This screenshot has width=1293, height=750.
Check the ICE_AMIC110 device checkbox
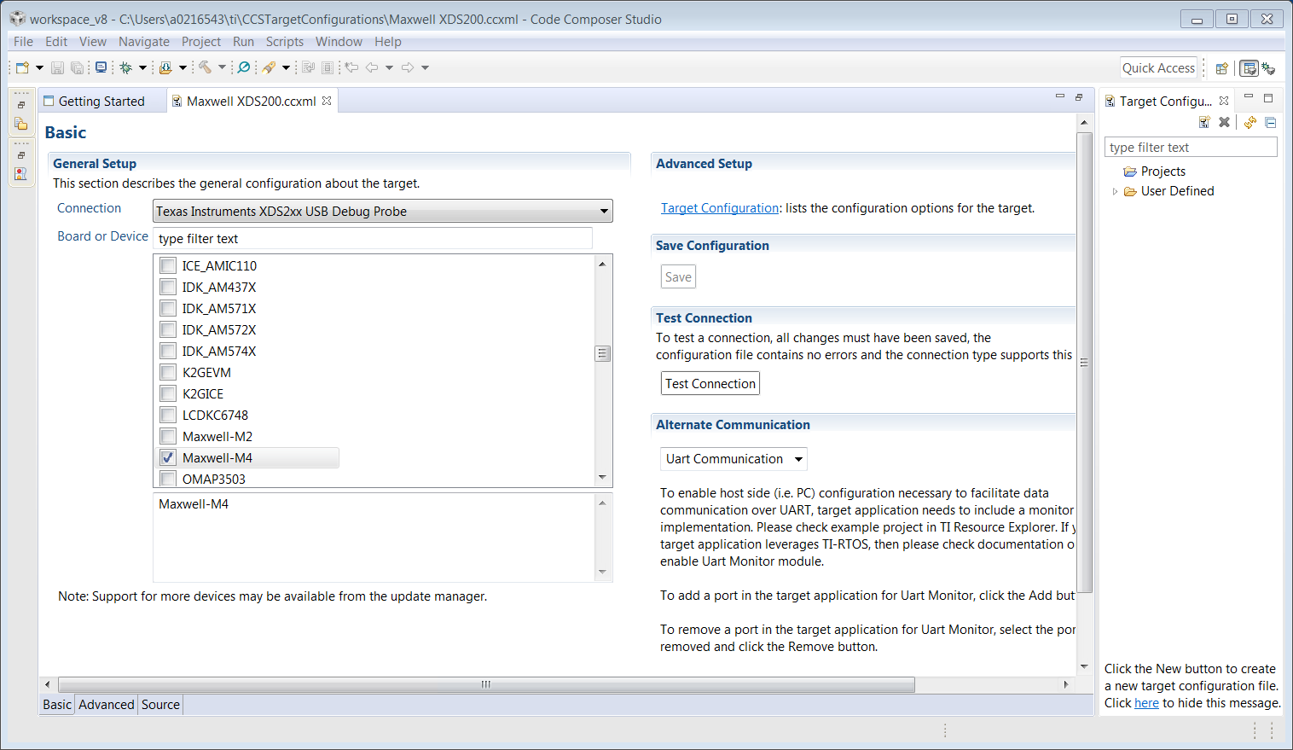pyautogui.click(x=168, y=265)
